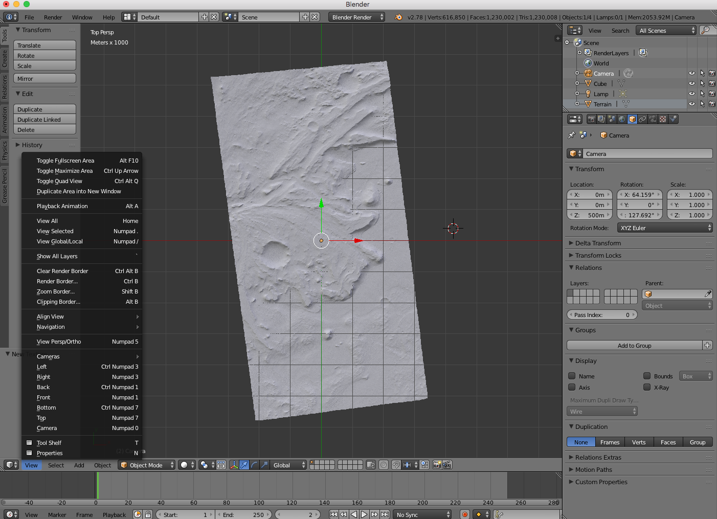Expand the History panel in tool shelf

pyautogui.click(x=32, y=145)
